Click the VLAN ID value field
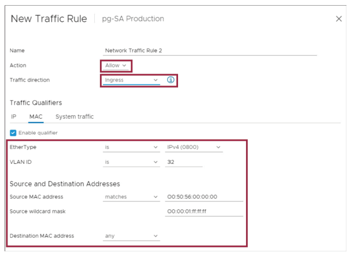 [183, 163]
